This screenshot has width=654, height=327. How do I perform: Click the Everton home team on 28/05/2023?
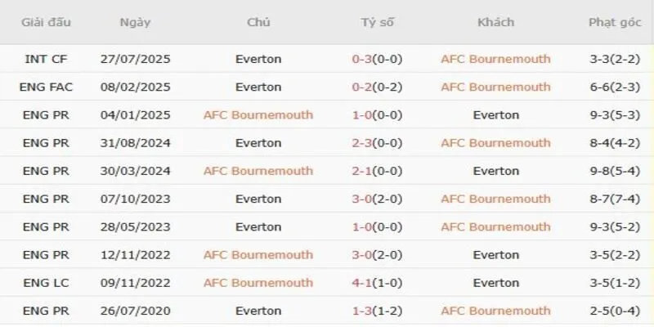pos(258,226)
